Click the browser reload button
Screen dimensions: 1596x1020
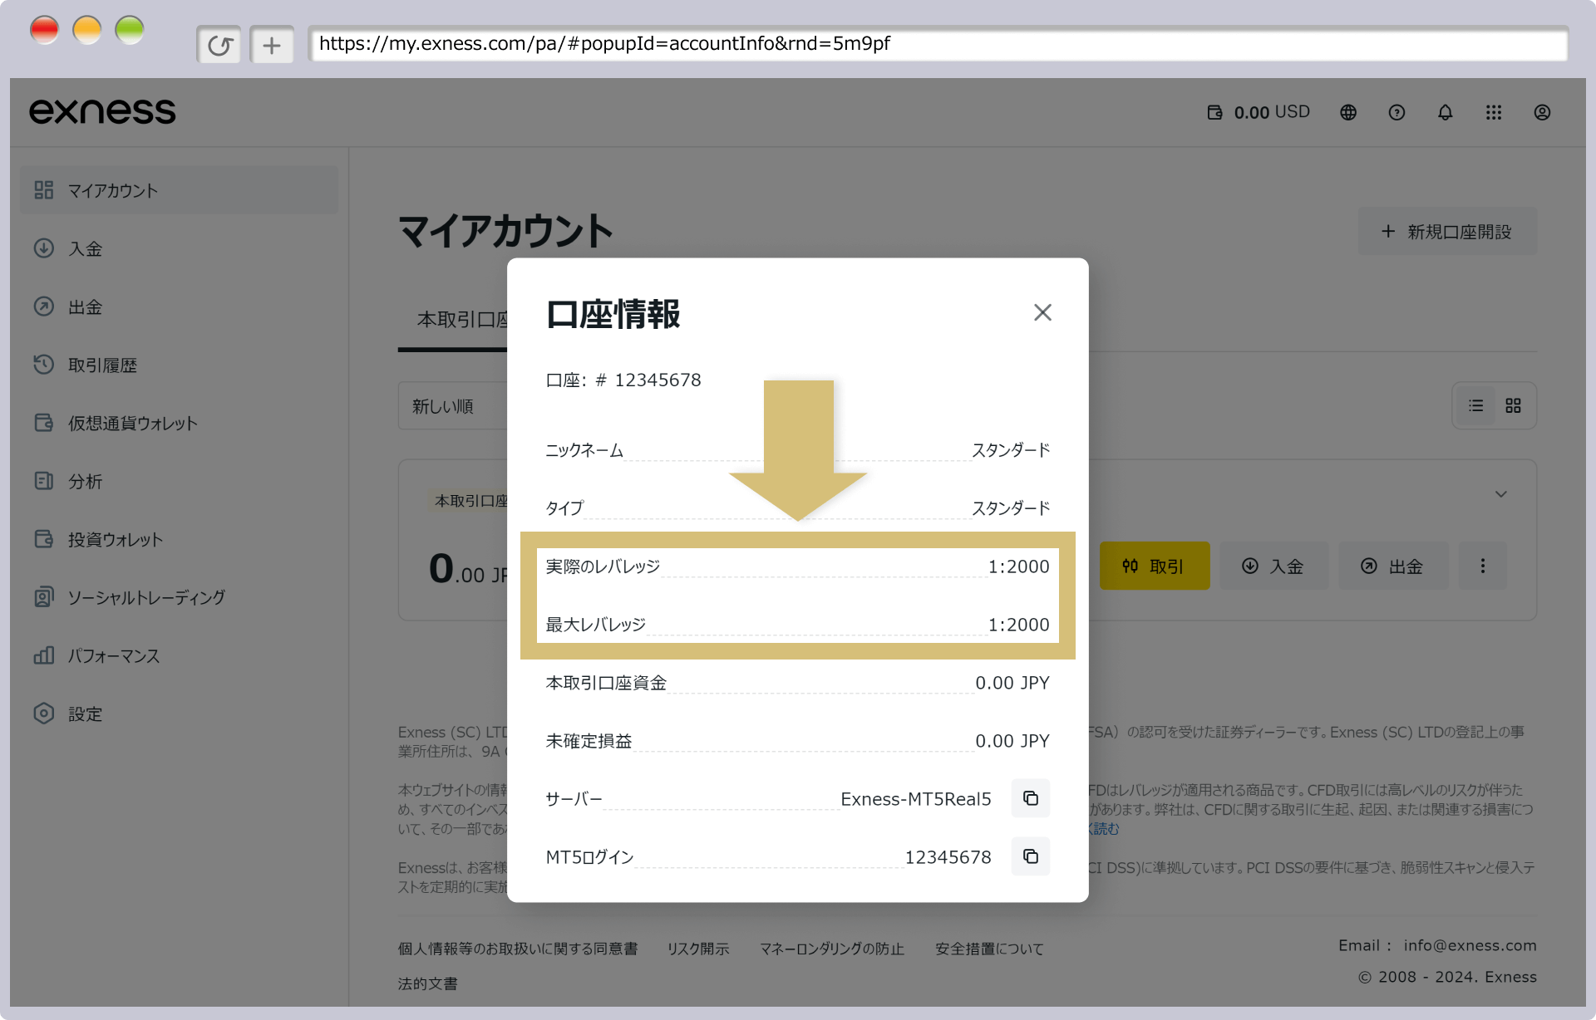tap(219, 45)
